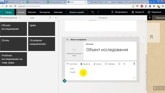Click the лужа search input field

[x=39, y=18]
